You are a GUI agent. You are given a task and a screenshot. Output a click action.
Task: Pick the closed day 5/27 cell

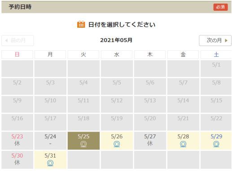pyautogui.click(x=150, y=141)
